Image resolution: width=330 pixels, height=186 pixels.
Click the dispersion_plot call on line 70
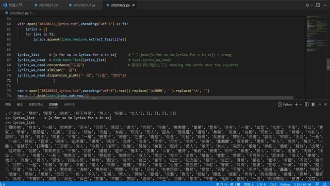[72, 75]
